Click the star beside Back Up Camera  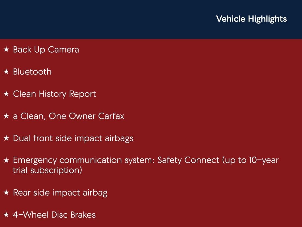tap(6, 50)
